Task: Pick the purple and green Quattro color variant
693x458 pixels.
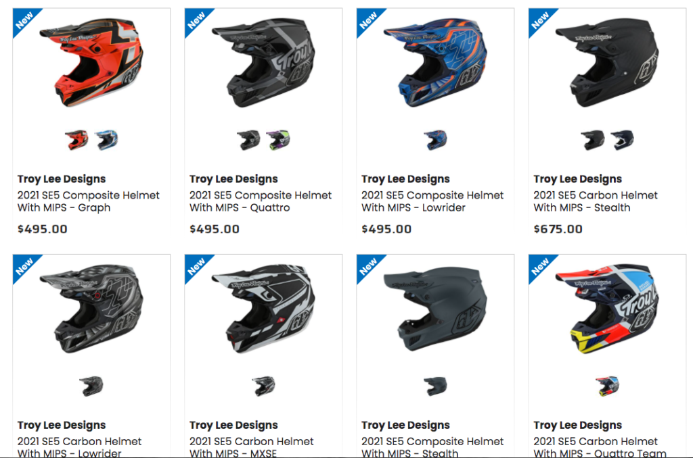Action: (278, 141)
